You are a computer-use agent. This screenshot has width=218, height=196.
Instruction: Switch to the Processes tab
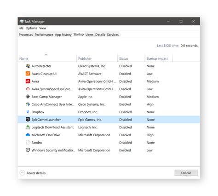point(26,35)
